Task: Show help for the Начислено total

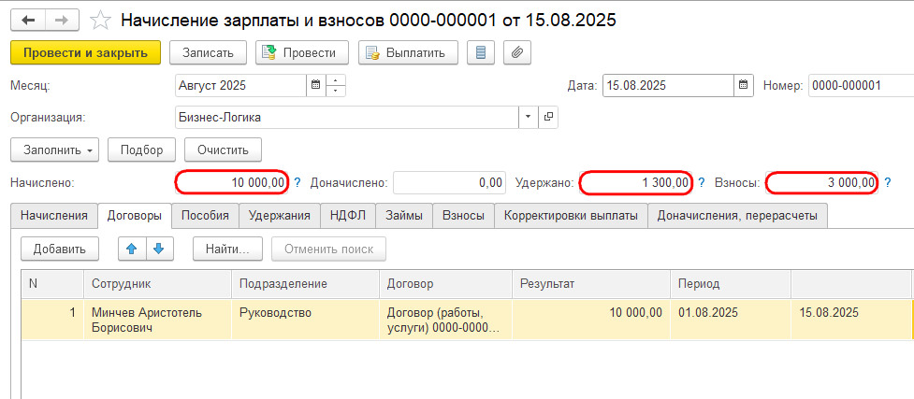Action: tap(297, 183)
